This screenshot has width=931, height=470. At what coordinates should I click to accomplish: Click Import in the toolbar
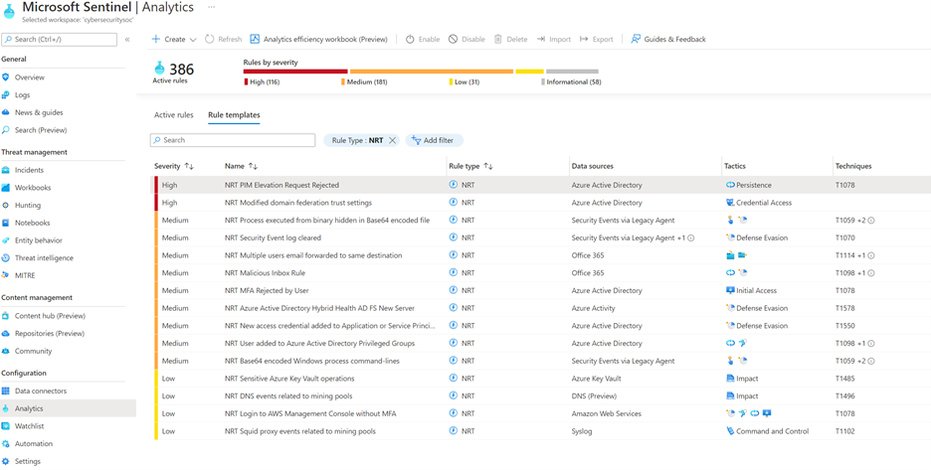click(553, 39)
